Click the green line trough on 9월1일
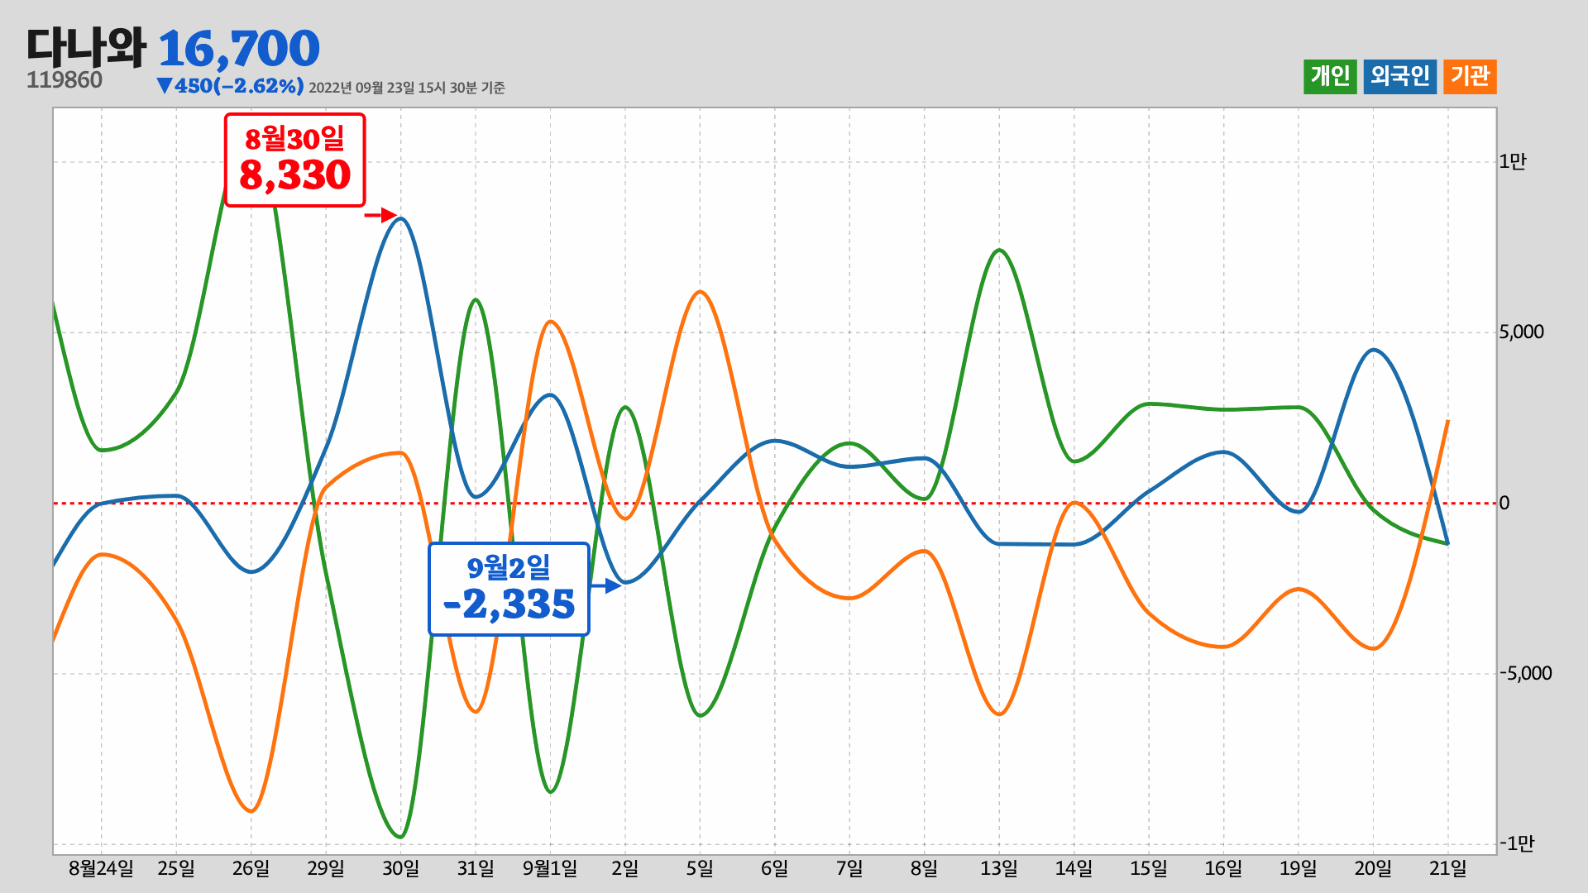 [551, 792]
